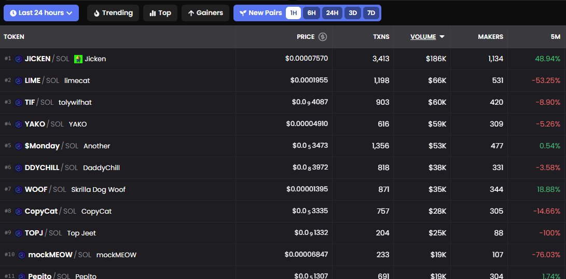Click the Jicken token image icon
Screen dimensions: 566x279
[78, 59]
